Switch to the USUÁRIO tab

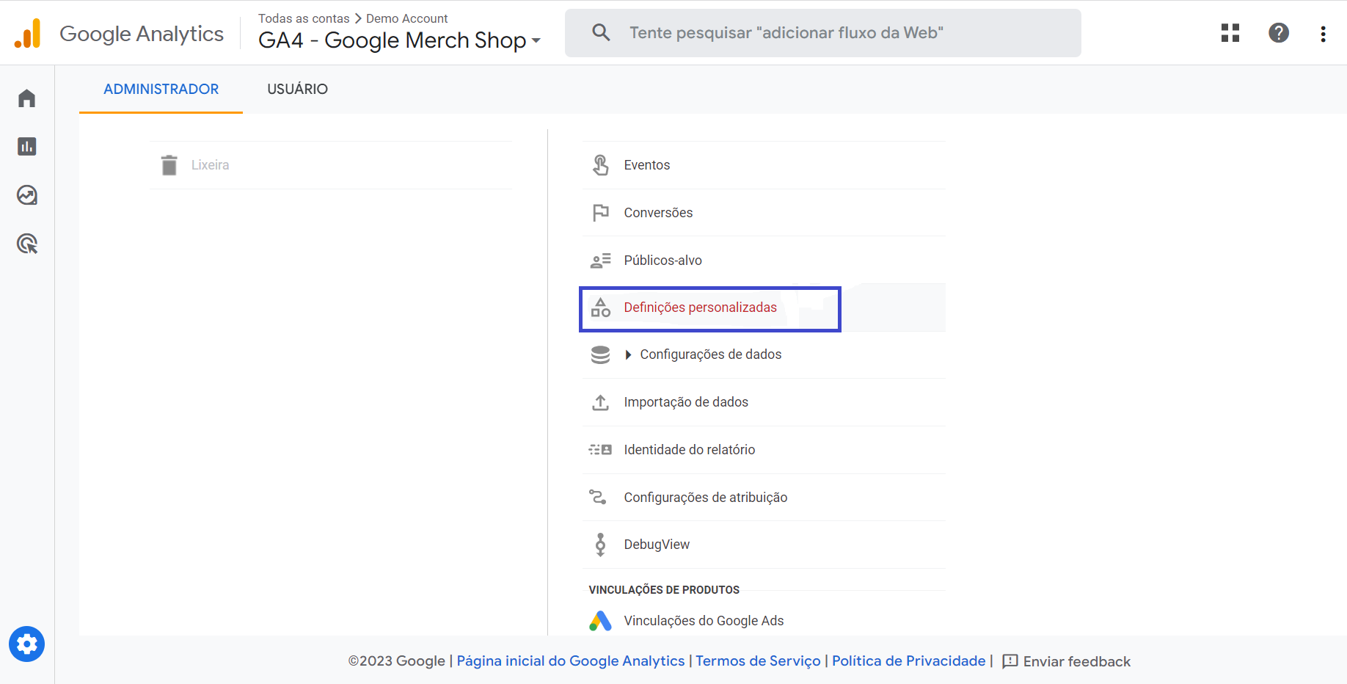coord(298,89)
